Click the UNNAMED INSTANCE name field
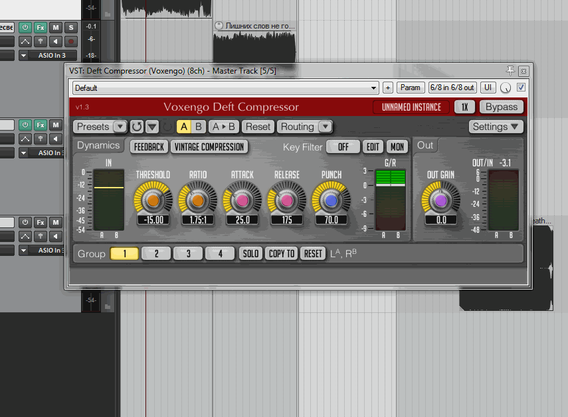568x417 pixels. pos(411,107)
